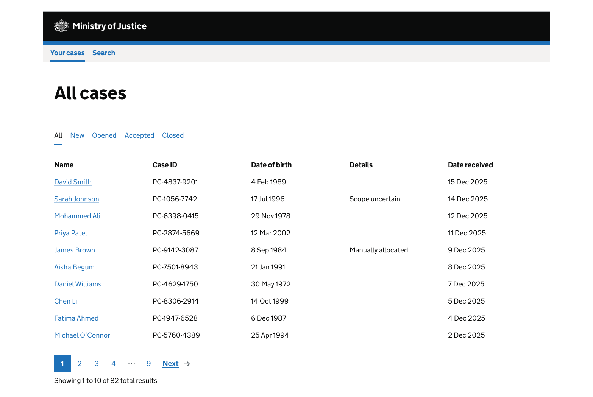Select James Brown from the case list
Viewport: 593px width, 397px height.
tap(75, 250)
